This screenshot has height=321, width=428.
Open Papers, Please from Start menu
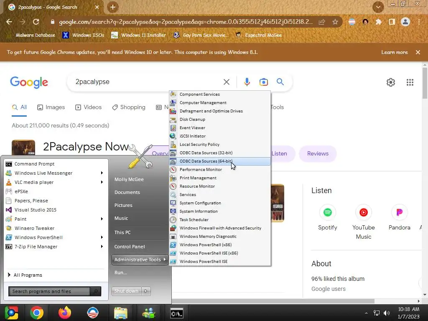pyautogui.click(x=56, y=201)
